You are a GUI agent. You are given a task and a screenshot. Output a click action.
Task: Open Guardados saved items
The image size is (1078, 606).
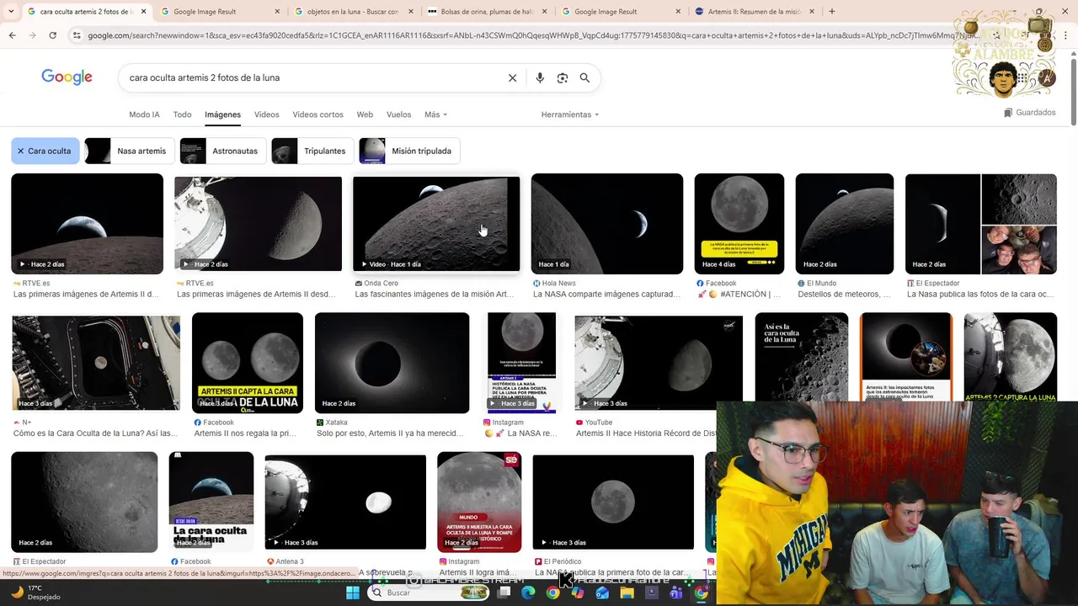tap(1029, 113)
